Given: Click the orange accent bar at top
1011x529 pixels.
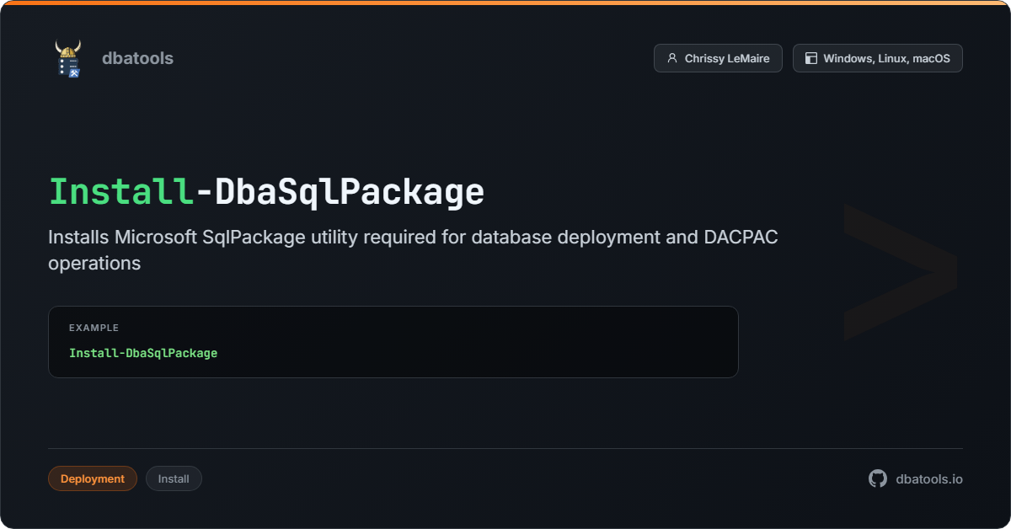Looking at the screenshot, I should (x=505, y=3).
